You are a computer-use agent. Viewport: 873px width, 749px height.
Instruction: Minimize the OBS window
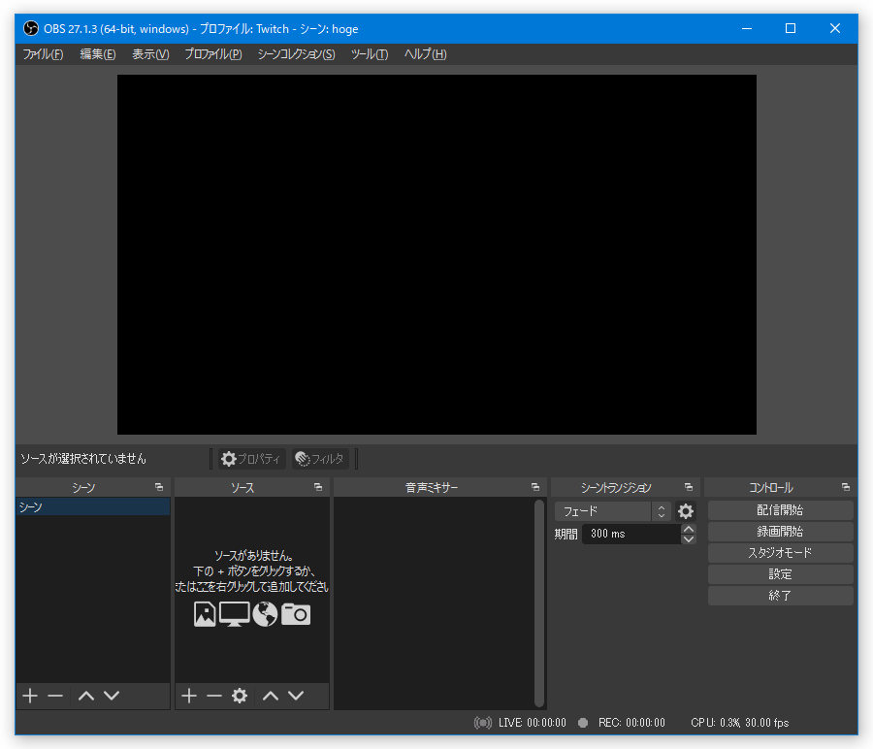[x=747, y=28]
